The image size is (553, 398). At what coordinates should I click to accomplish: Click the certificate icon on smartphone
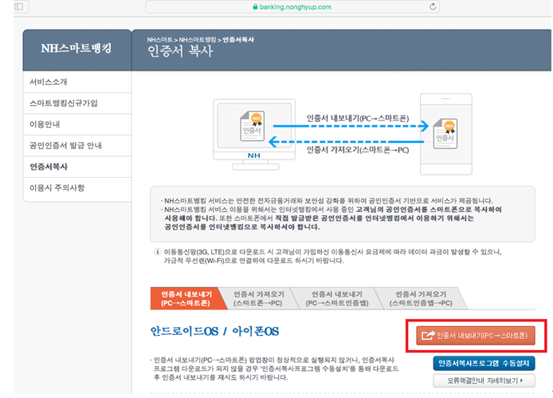tap(445, 133)
